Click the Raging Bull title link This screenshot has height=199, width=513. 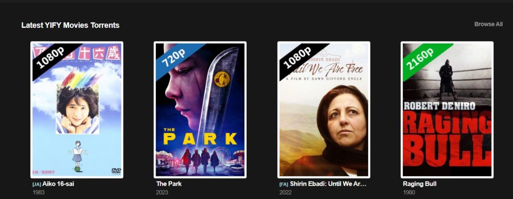click(420, 184)
